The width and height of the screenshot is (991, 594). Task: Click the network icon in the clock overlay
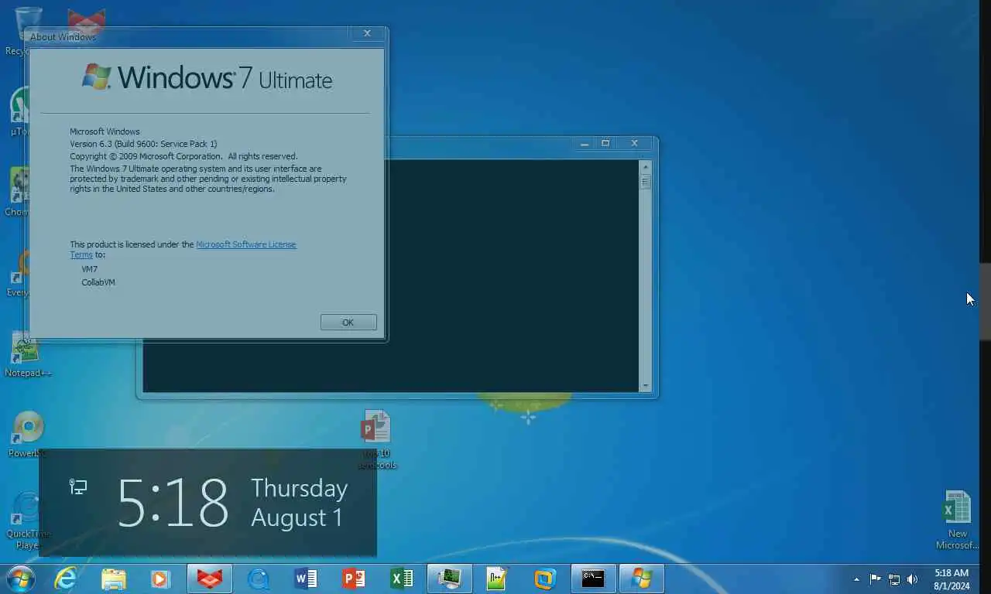pos(78,486)
